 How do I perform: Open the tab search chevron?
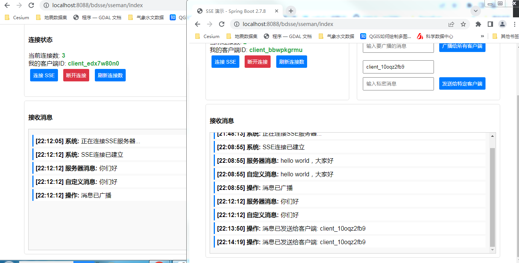pyautogui.click(x=475, y=11)
